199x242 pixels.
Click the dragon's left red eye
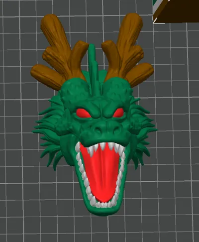84,113
